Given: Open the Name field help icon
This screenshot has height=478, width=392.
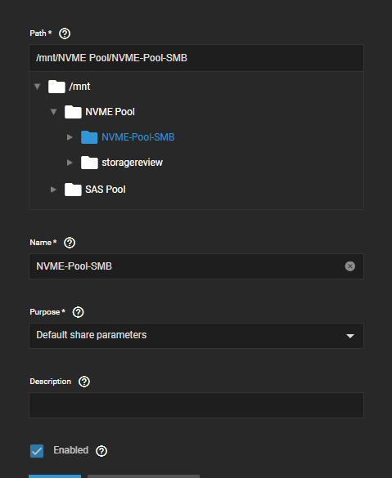Looking at the screenshot, I should (70, 243).
